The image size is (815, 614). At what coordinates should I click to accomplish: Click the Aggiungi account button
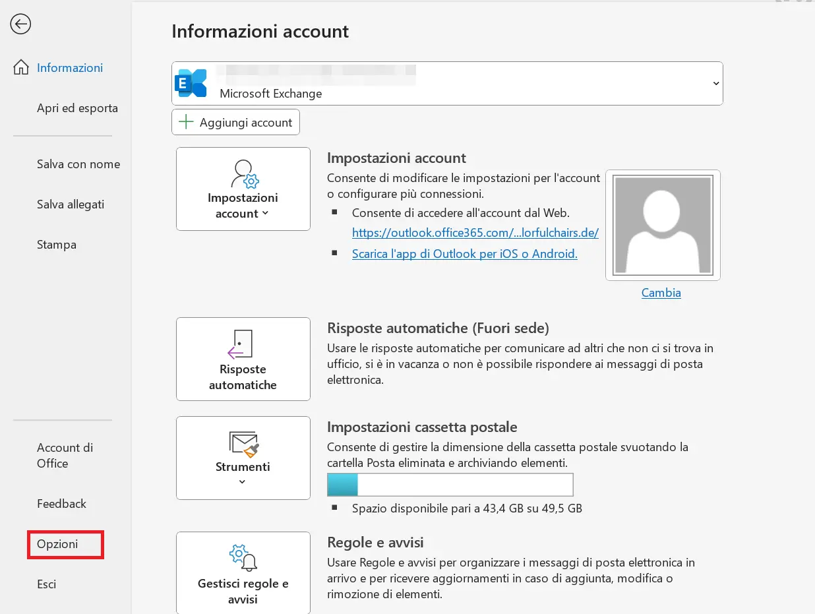(x=236, y=122)
